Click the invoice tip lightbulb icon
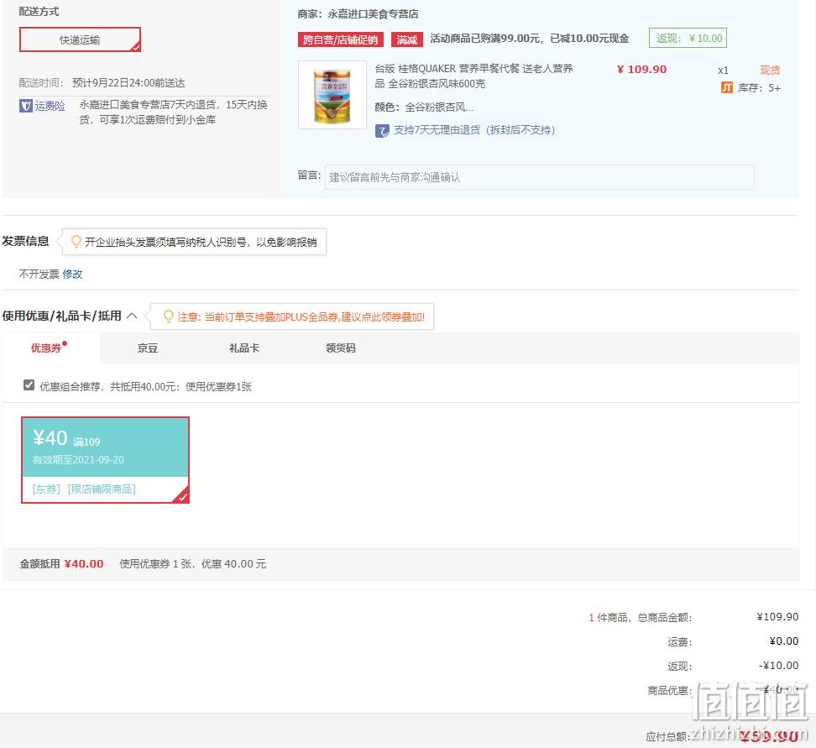This screenshot has height=748, width=816. [76, 242]
